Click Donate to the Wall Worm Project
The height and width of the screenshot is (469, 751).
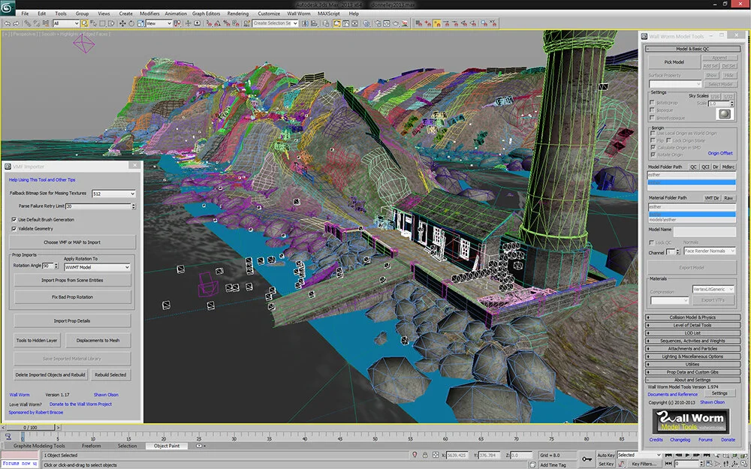click(80, 404)
